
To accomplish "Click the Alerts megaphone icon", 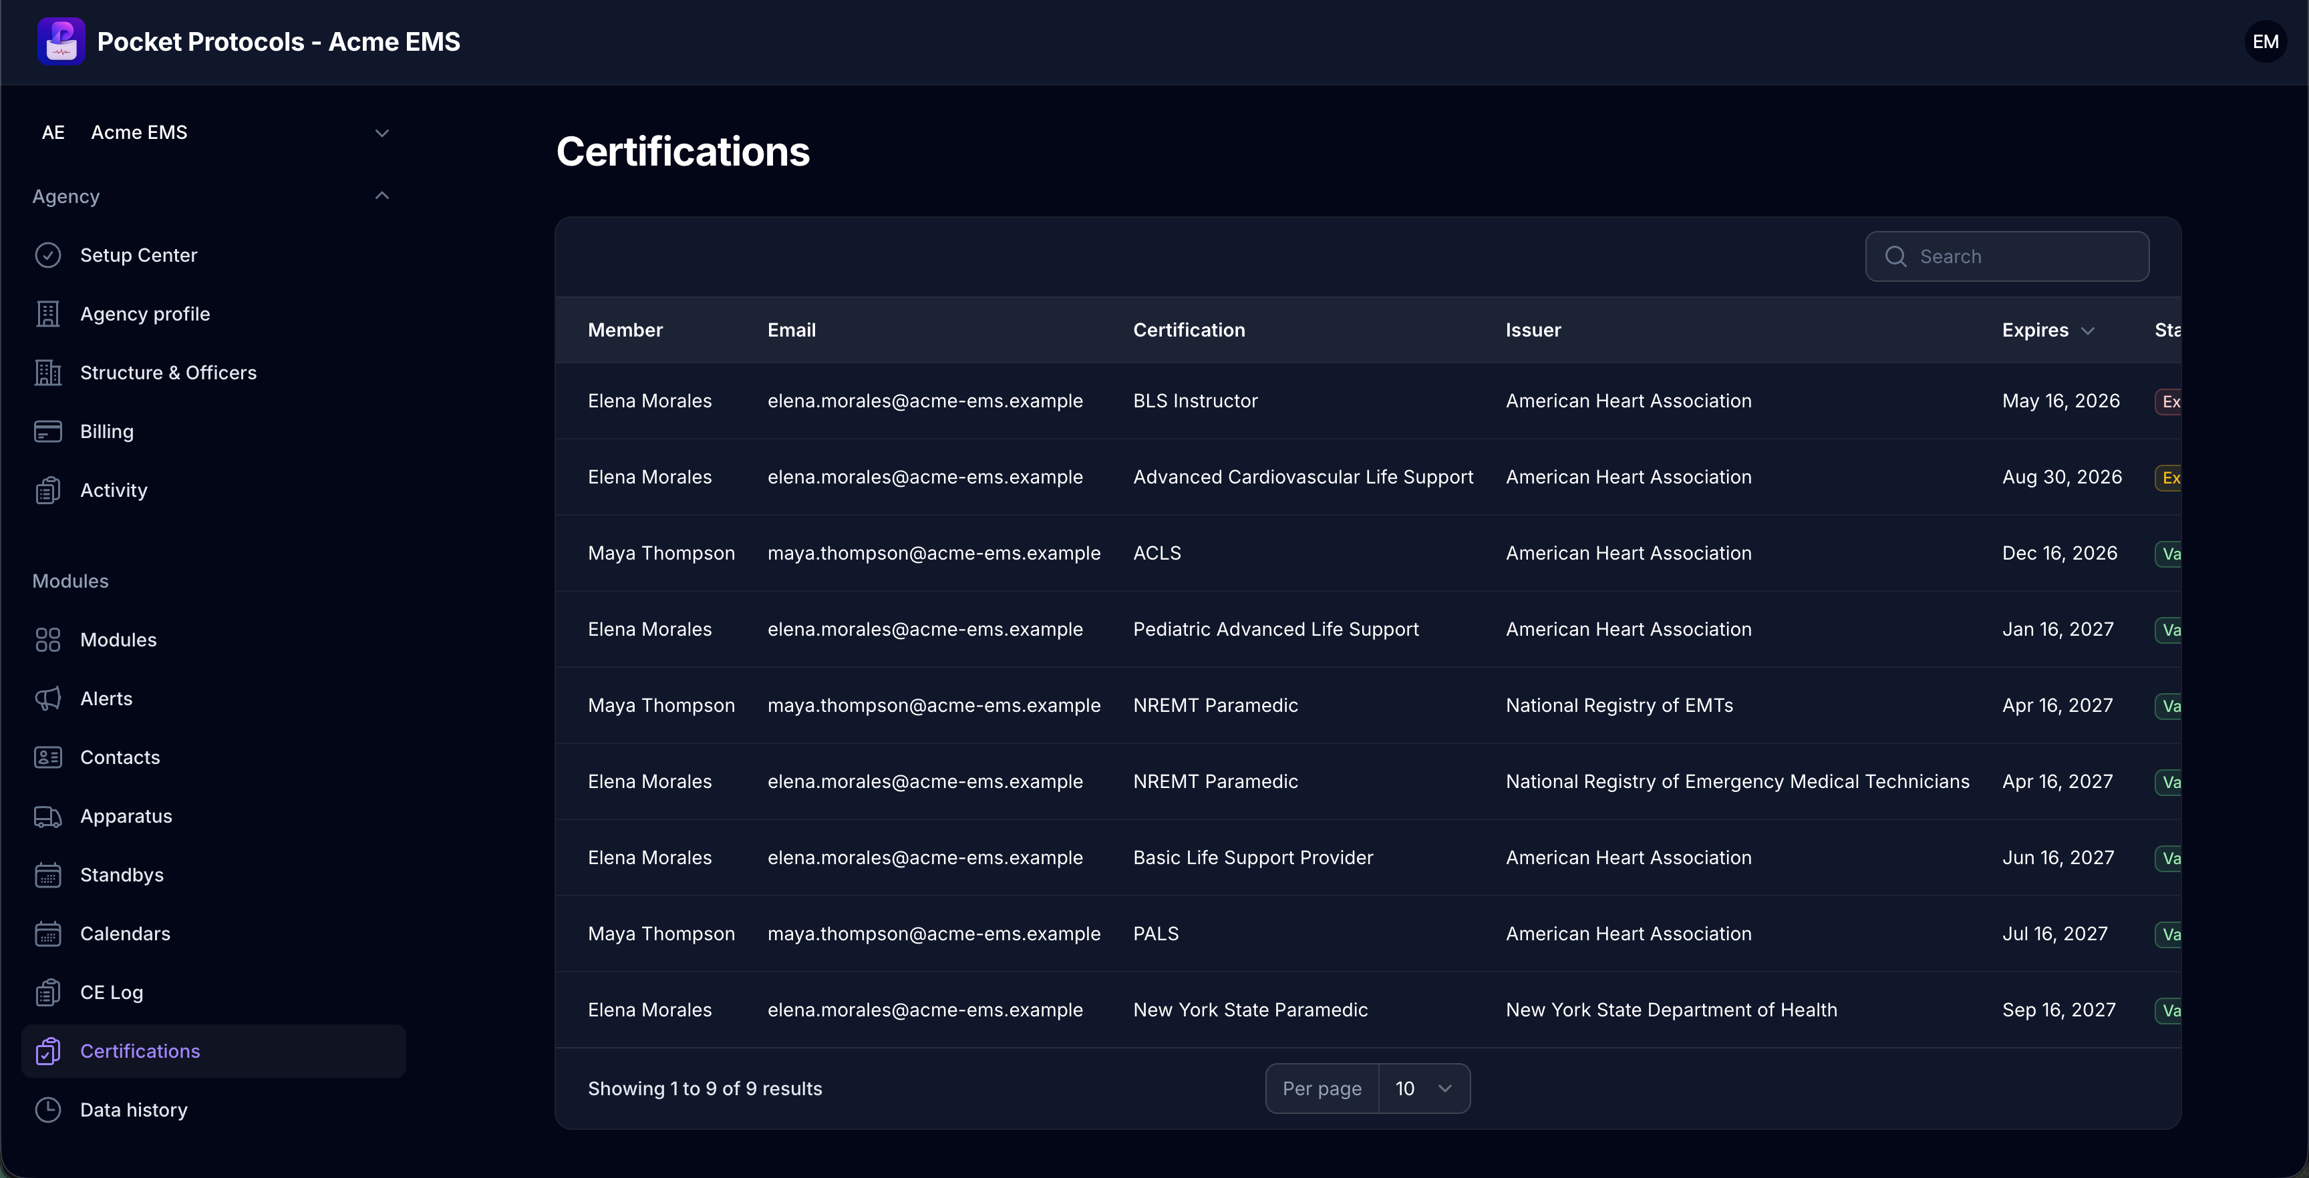I will pyautogui.click(x=47, y=699).
